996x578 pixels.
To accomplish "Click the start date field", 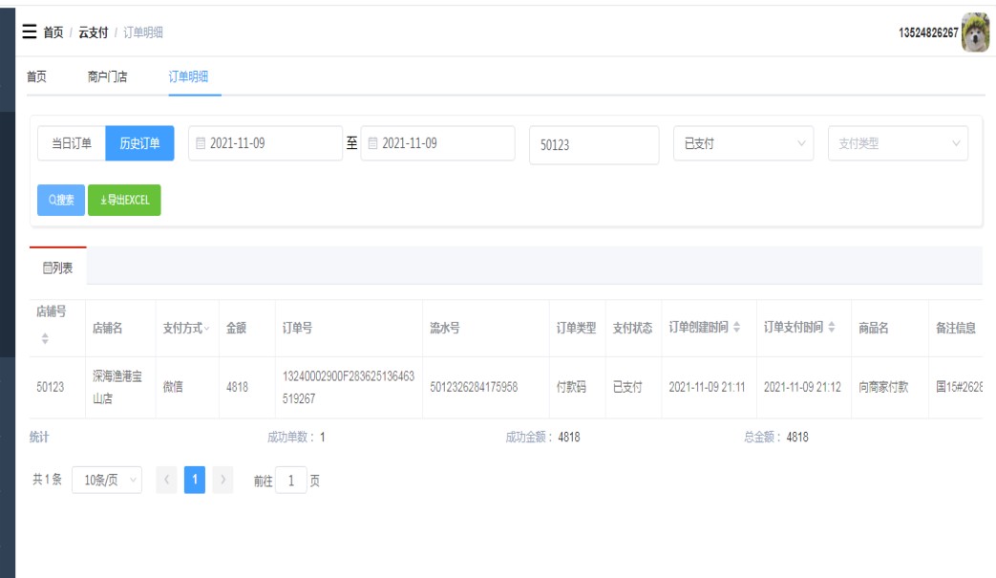I will click(x=265, y=143).
